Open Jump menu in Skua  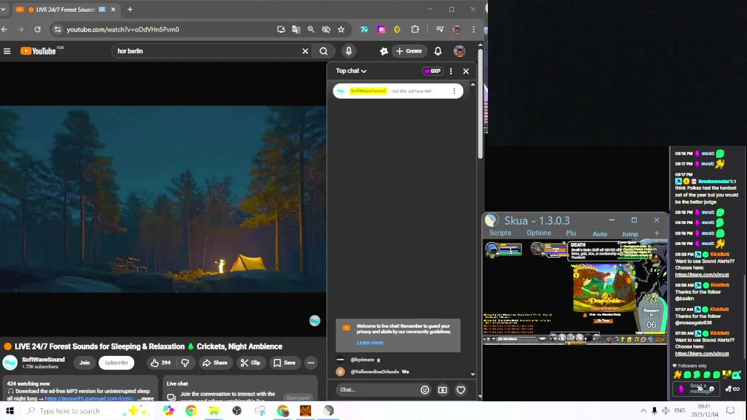pos(630,234)
